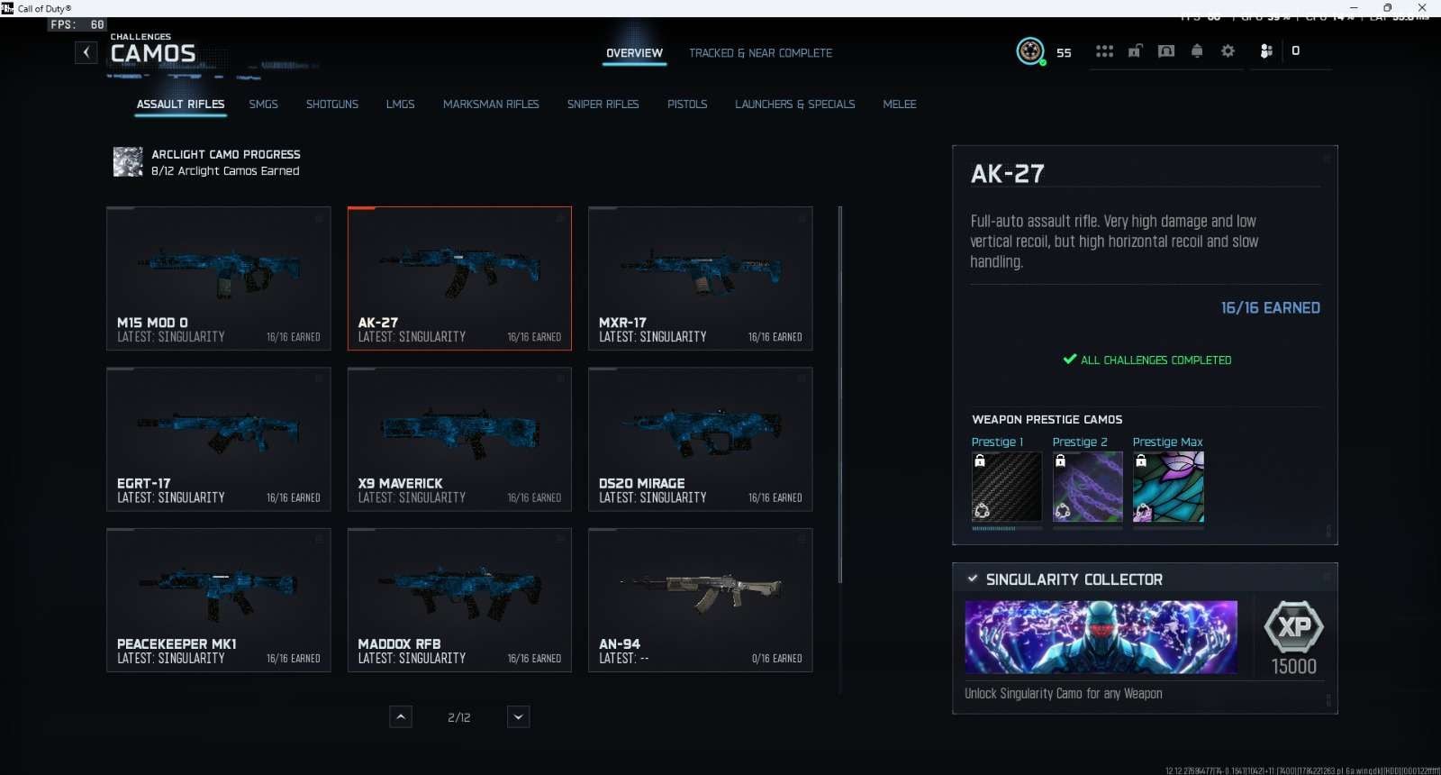
Task: Open the headset chat channel icon
Action: pos(1166,51)
